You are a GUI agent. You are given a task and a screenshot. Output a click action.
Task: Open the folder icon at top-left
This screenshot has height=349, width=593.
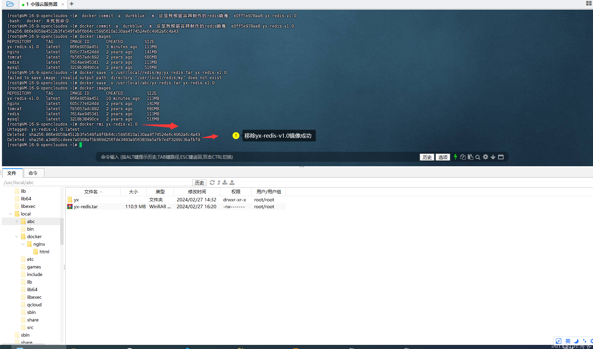pyautogui.click(x=10, y=4)
